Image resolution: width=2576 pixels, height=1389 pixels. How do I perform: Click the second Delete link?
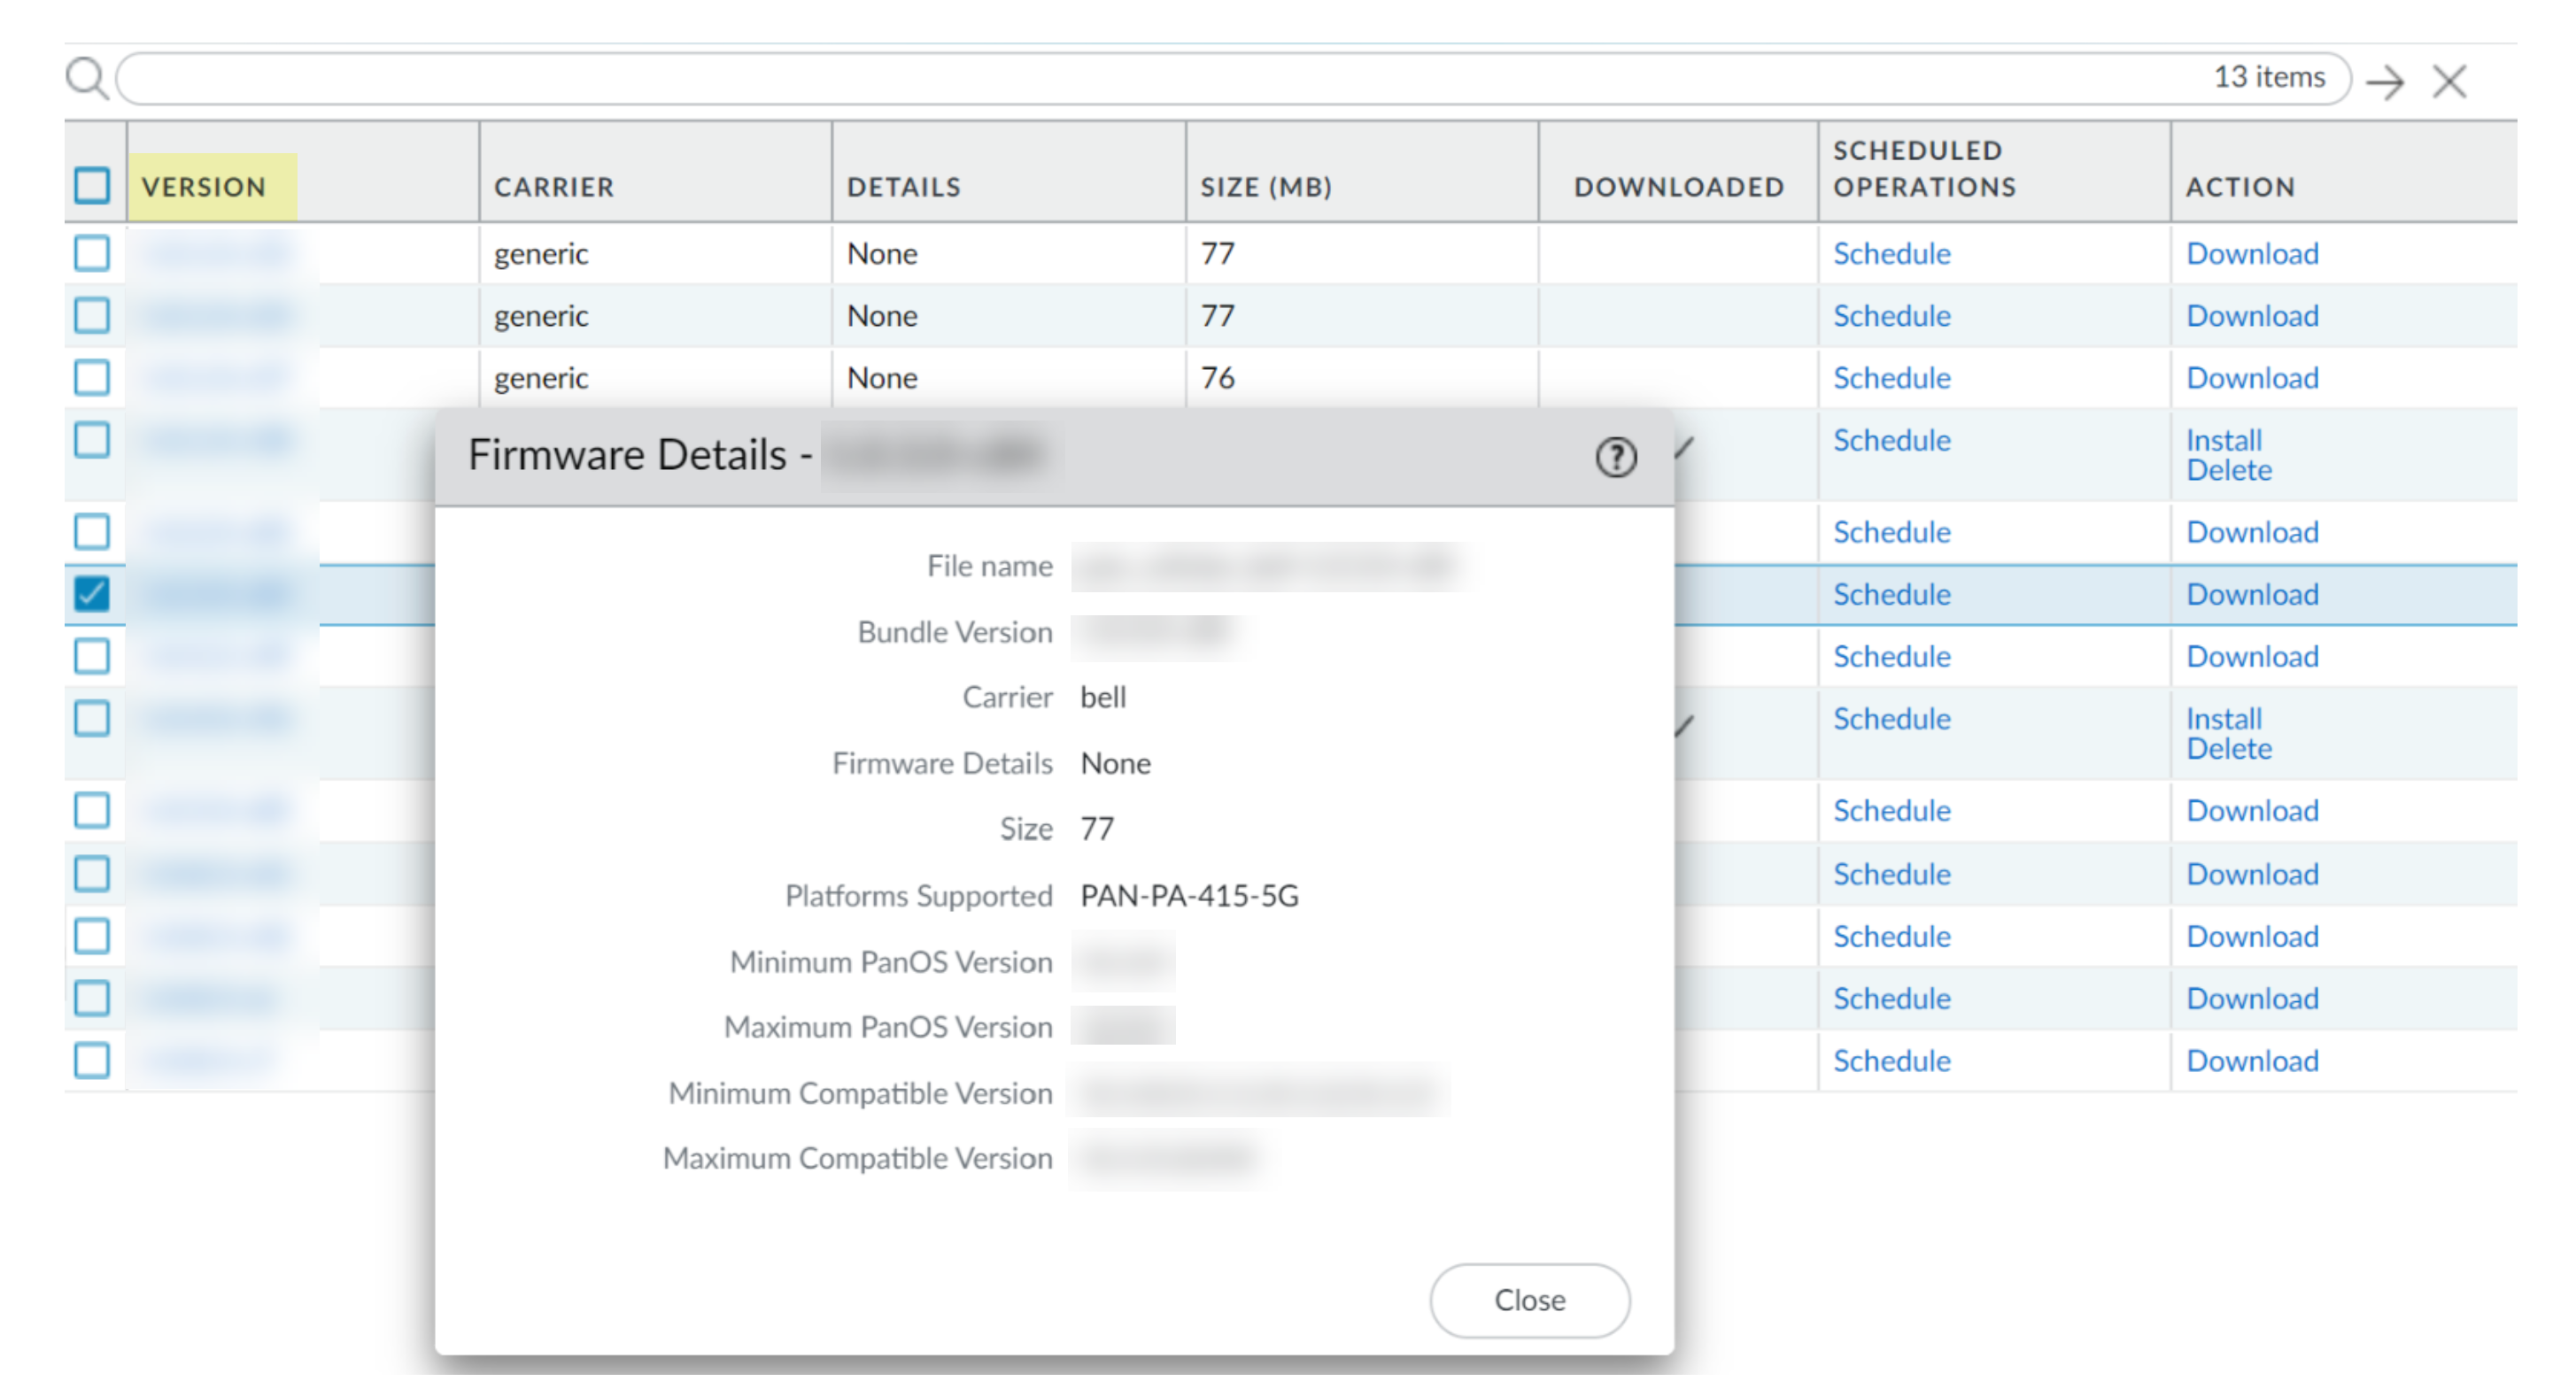coord(2228,749)
